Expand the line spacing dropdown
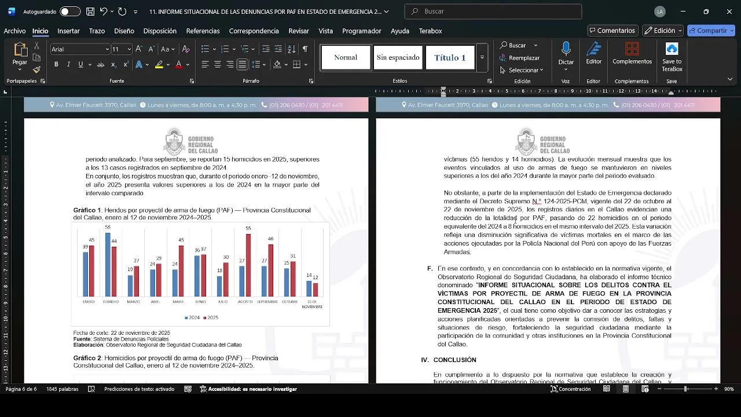 [263, 64]
